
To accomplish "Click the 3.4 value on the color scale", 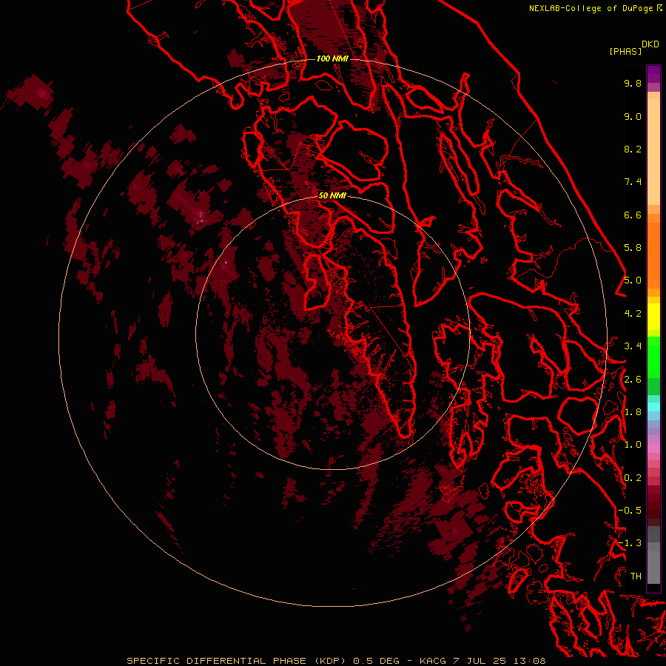I will tap(633, 346).
